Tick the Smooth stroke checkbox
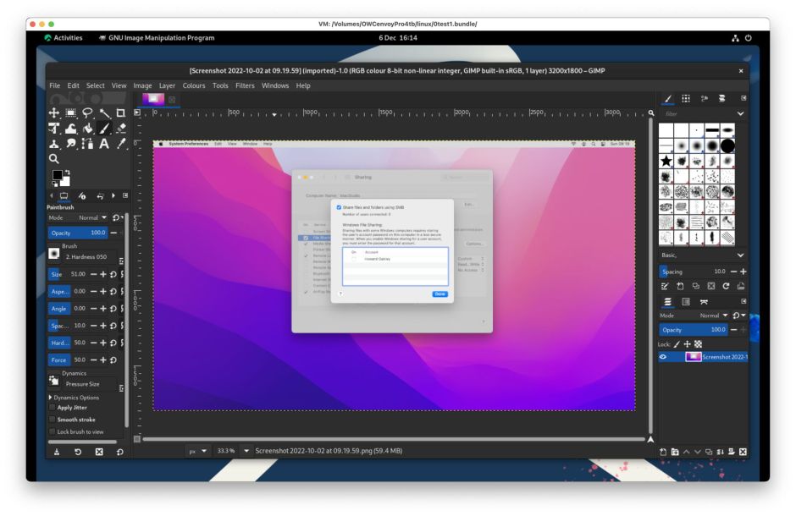This screenshot has height=516, width=796. [52, 420]
